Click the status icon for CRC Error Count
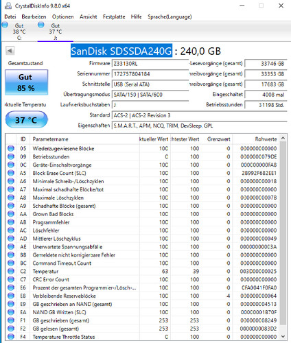The image size is (291, 343). [11, 279]
